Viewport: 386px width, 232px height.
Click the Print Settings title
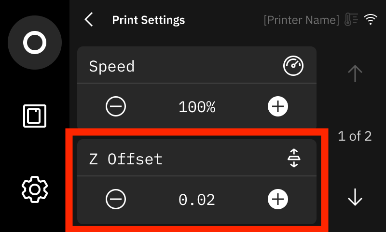click(x=149, y=20)
